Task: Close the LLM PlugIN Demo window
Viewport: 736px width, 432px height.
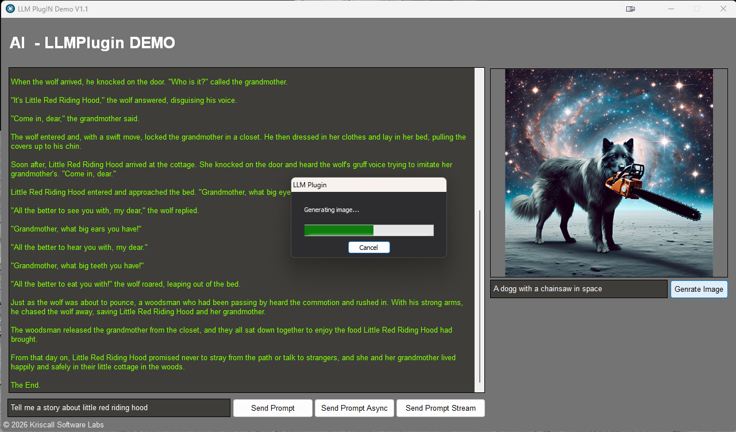Action: coord(723,9)
